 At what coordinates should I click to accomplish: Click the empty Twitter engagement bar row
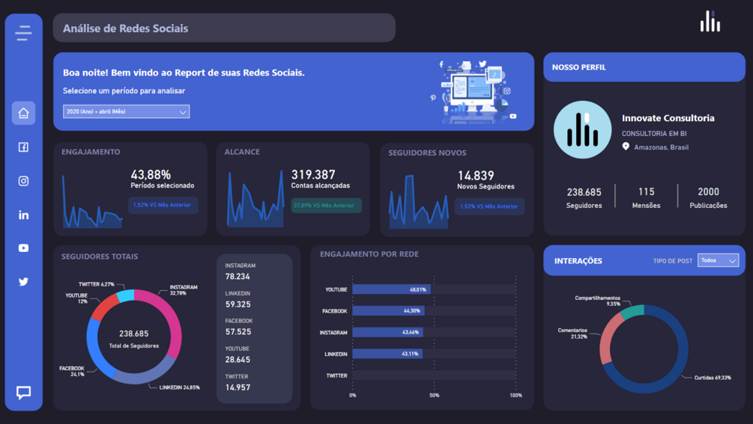[x=434, y=375]
